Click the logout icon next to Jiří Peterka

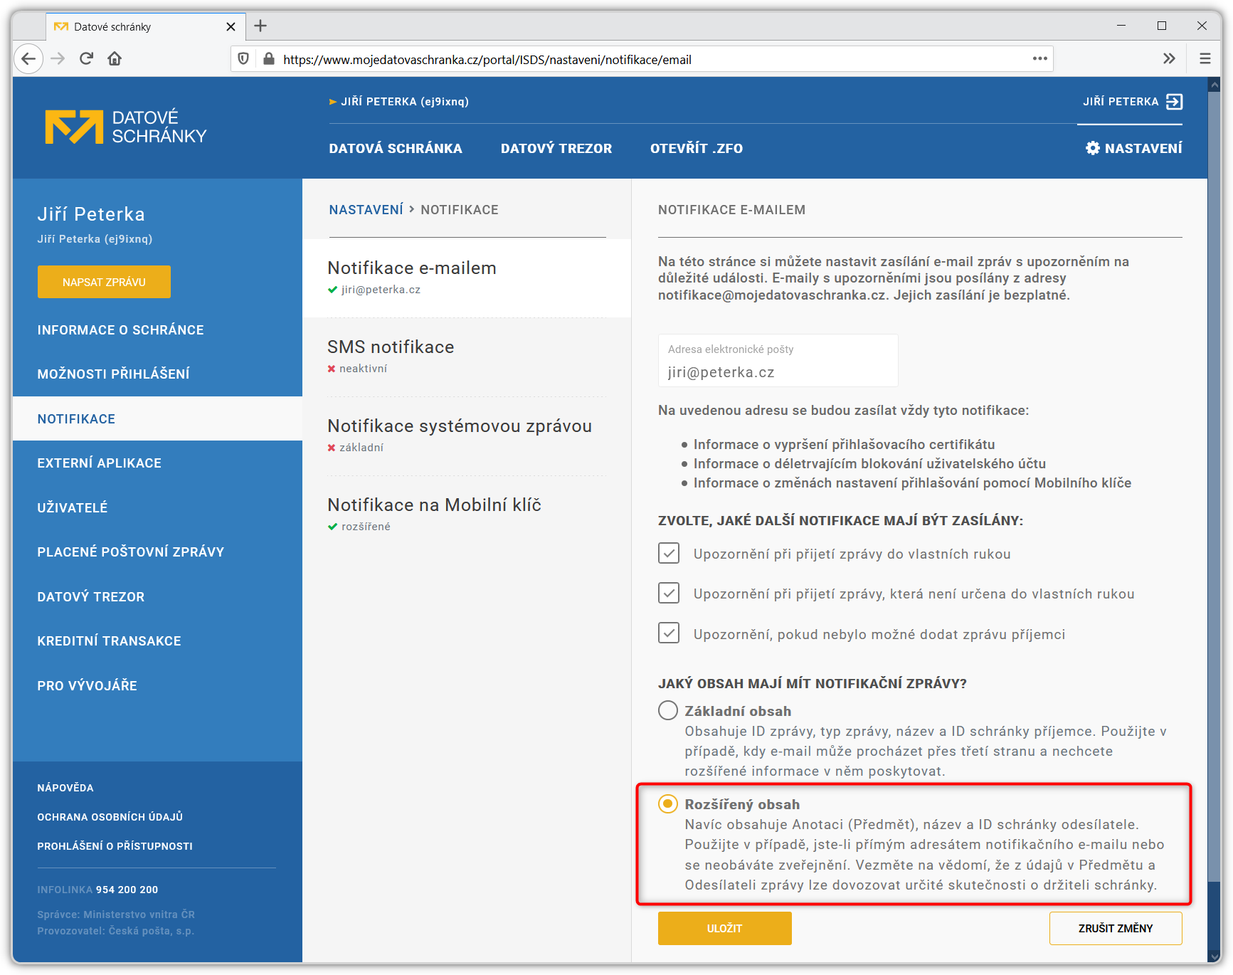pos(1174,102)
